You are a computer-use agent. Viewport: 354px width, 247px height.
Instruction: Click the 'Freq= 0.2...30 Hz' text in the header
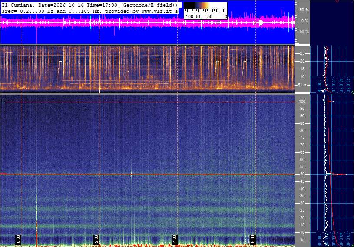tap(26, 11)
